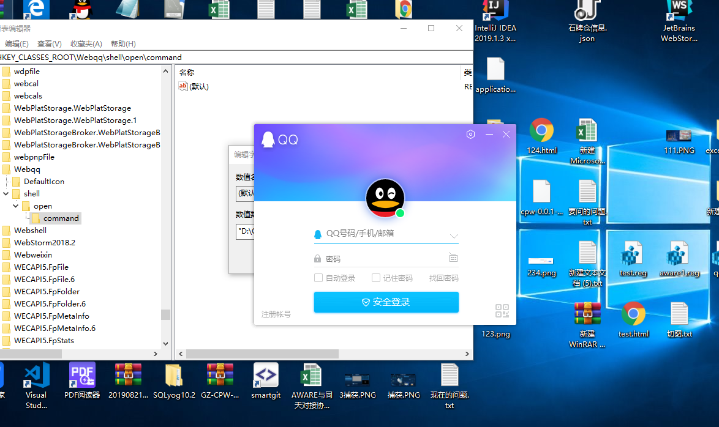
Task: Click the registry tree vertical scrollbar thumb
Action: (165, 314)
